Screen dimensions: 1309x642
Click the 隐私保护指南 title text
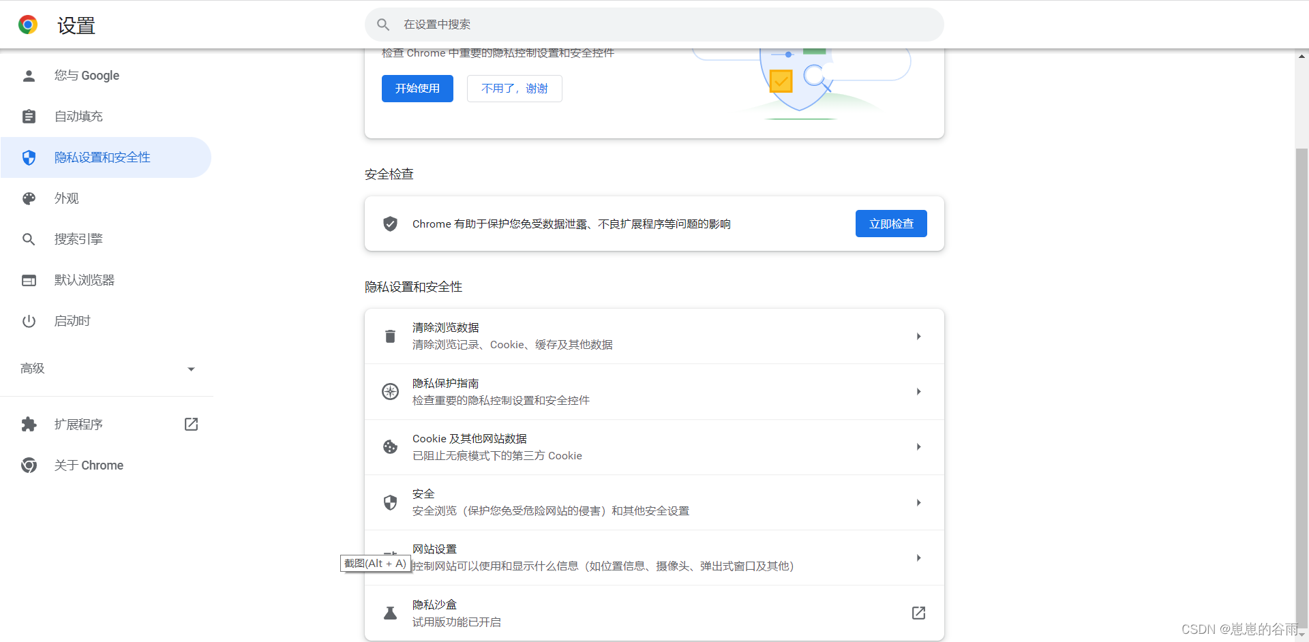pyautogui.click(x=446, y=384)
